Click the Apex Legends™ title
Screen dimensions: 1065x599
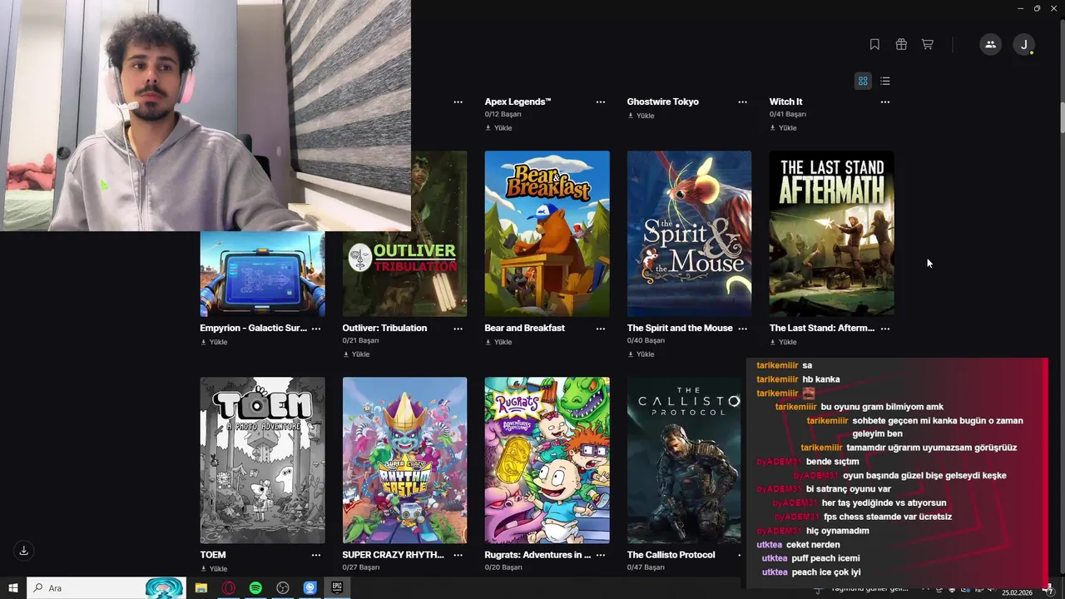point(518,101)
